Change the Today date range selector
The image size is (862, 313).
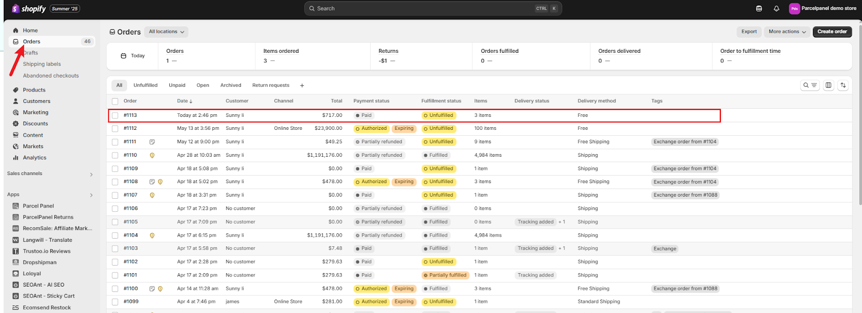click(x=133, y=55)
